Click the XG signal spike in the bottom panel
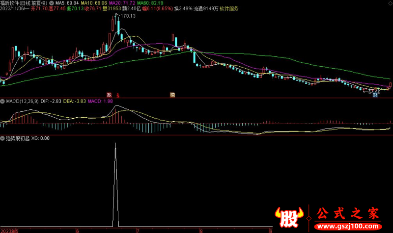Viewport: 393px width, 233px height. click(x=115, y=185)
